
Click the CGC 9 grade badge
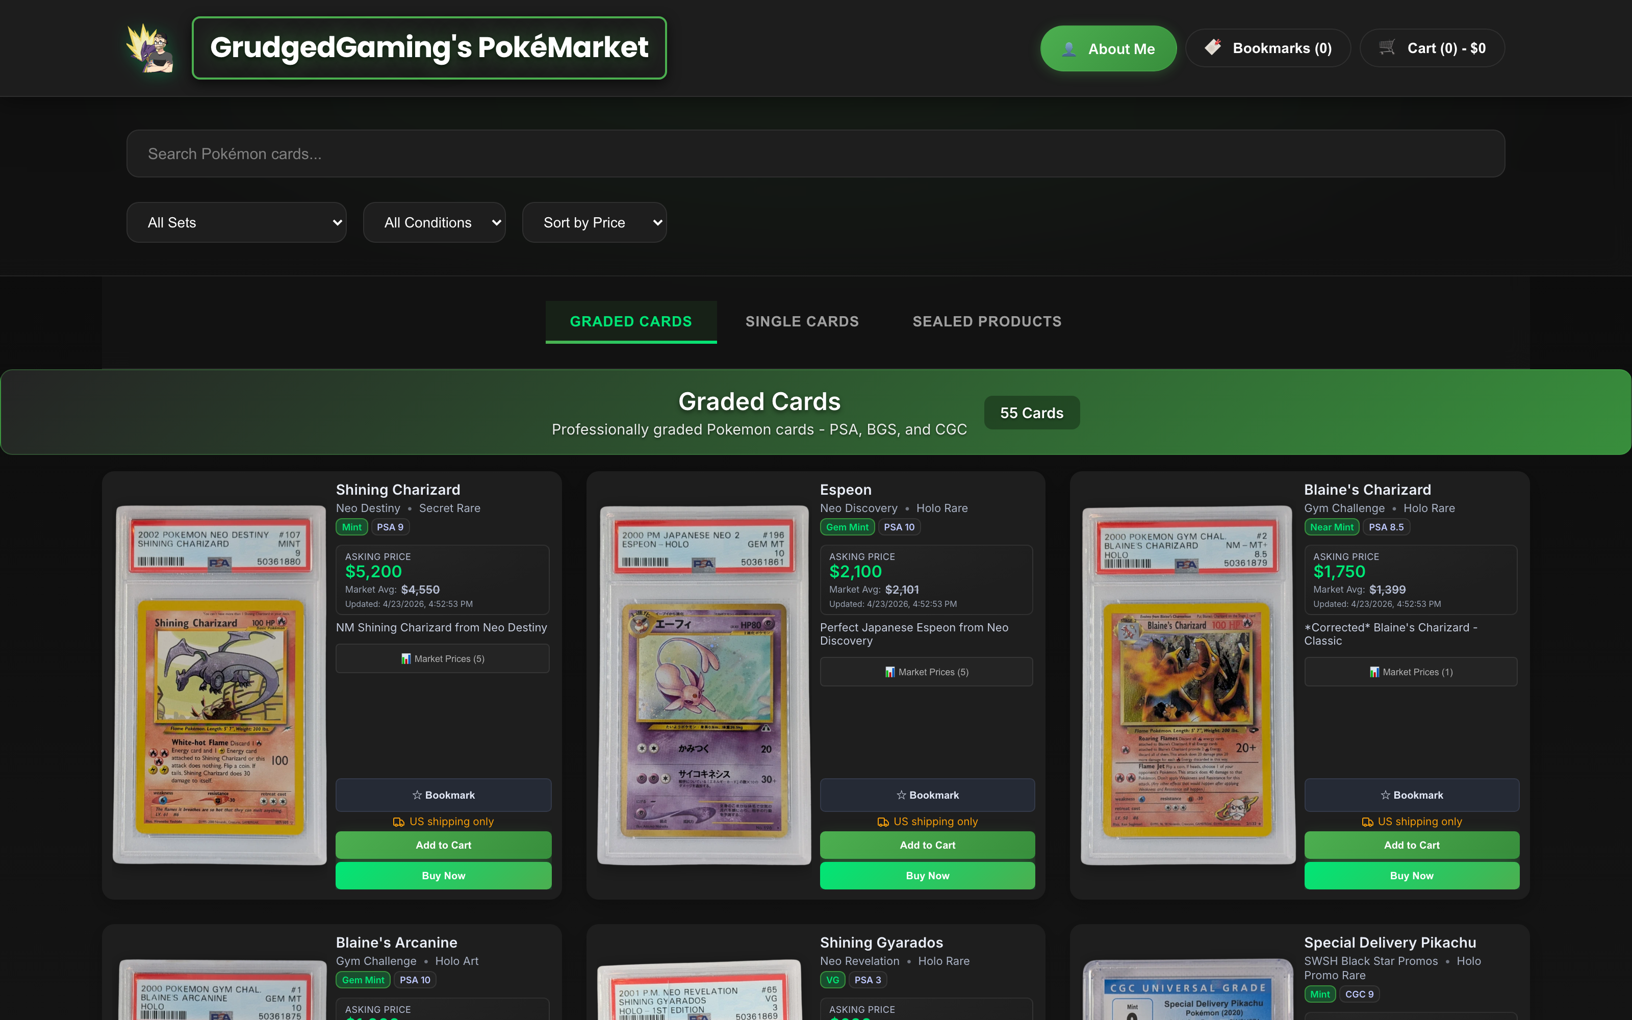1359,993
